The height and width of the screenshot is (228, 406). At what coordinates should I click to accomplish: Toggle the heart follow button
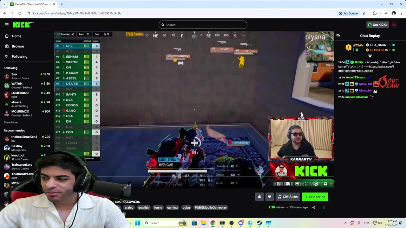tap(270, 197)
